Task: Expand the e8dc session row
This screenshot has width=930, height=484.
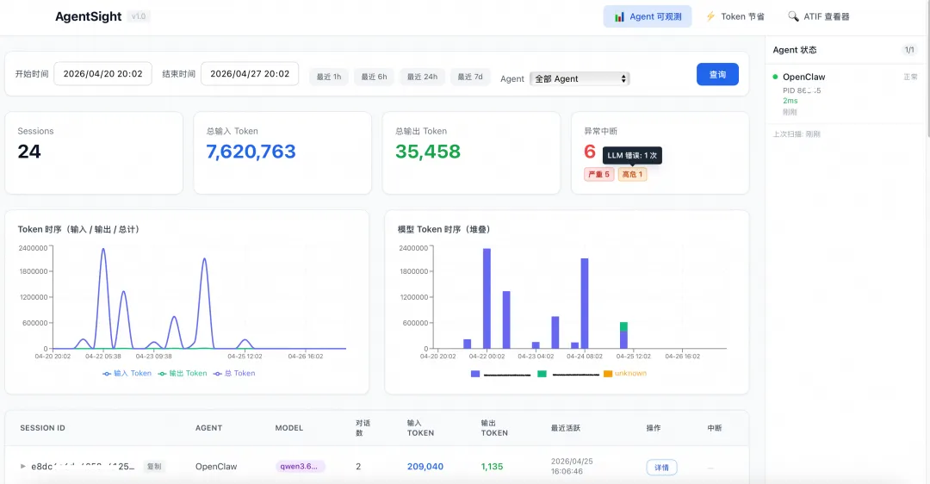Action: [23, 466]
